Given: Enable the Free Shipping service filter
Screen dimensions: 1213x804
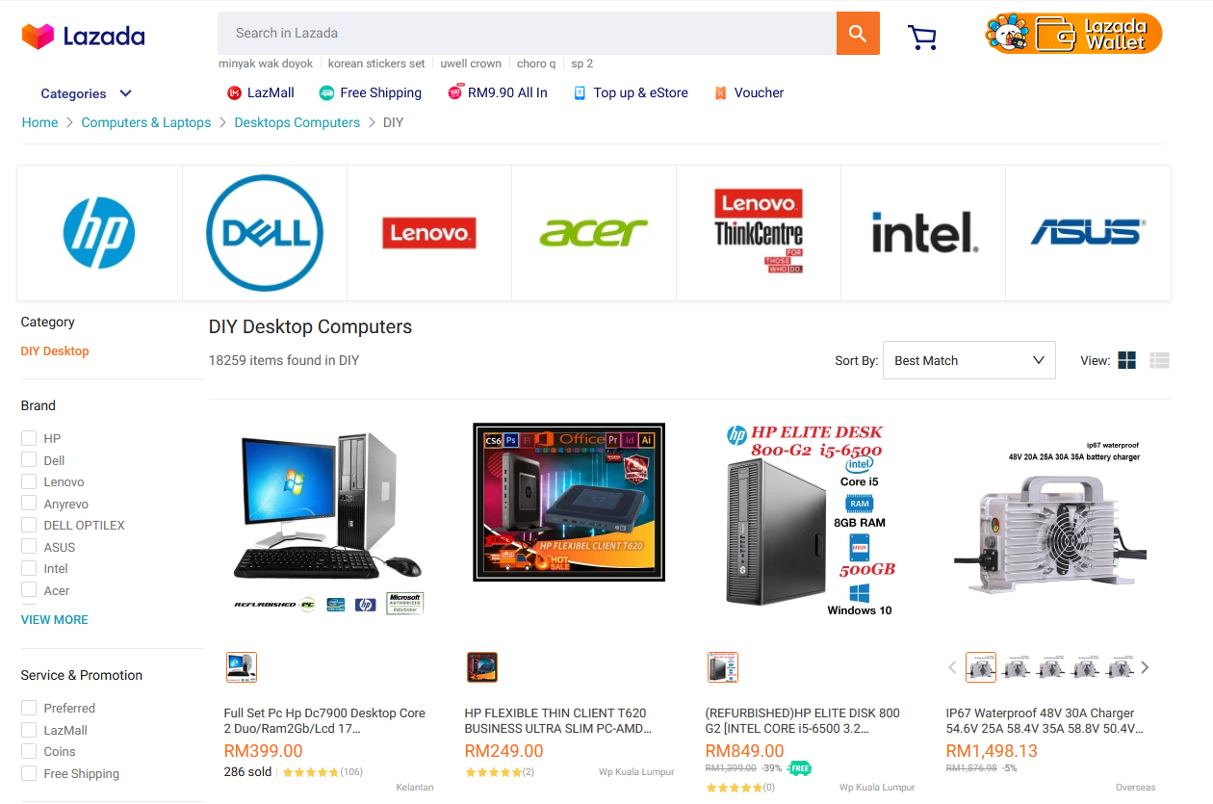Looking at the screenshot, I should [29, 773].
